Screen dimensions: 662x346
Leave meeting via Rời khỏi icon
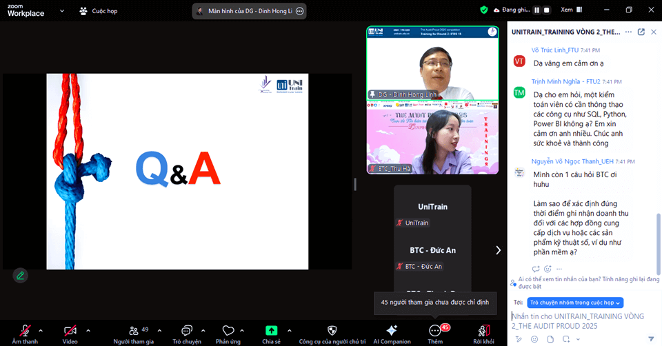[x=483, y=330]
